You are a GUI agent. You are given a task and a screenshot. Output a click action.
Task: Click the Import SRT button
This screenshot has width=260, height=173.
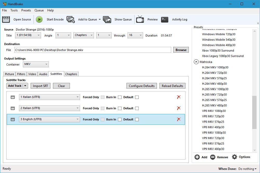click(x=40, y=86)
